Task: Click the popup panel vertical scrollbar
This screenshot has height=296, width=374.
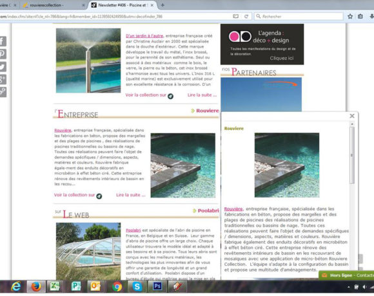Action: (x=352, y=155)
